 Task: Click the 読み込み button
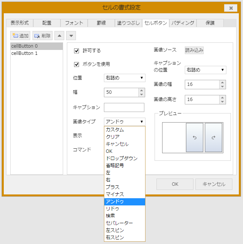click(x=194, y=50)
